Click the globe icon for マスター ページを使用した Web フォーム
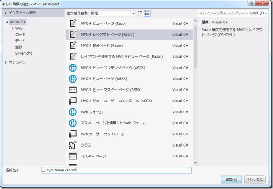This screenshot has height=189, width=273. pos(73,123)
